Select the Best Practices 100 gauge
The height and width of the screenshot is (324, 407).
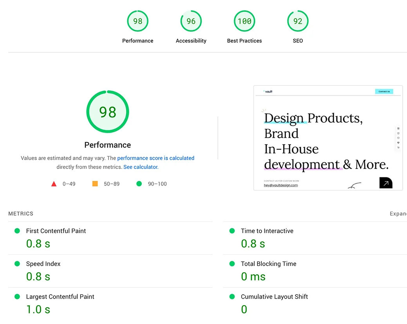244,21
